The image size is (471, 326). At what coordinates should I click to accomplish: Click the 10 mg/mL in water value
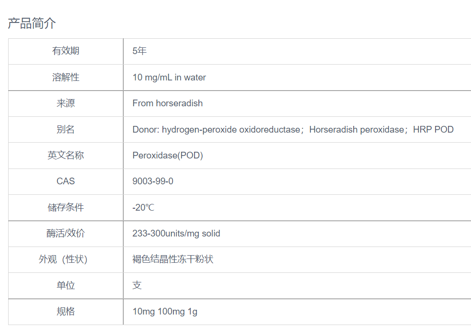point(169,77)
